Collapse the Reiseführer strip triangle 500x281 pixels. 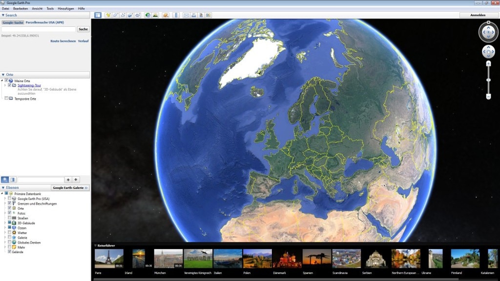tap(95, 245)
